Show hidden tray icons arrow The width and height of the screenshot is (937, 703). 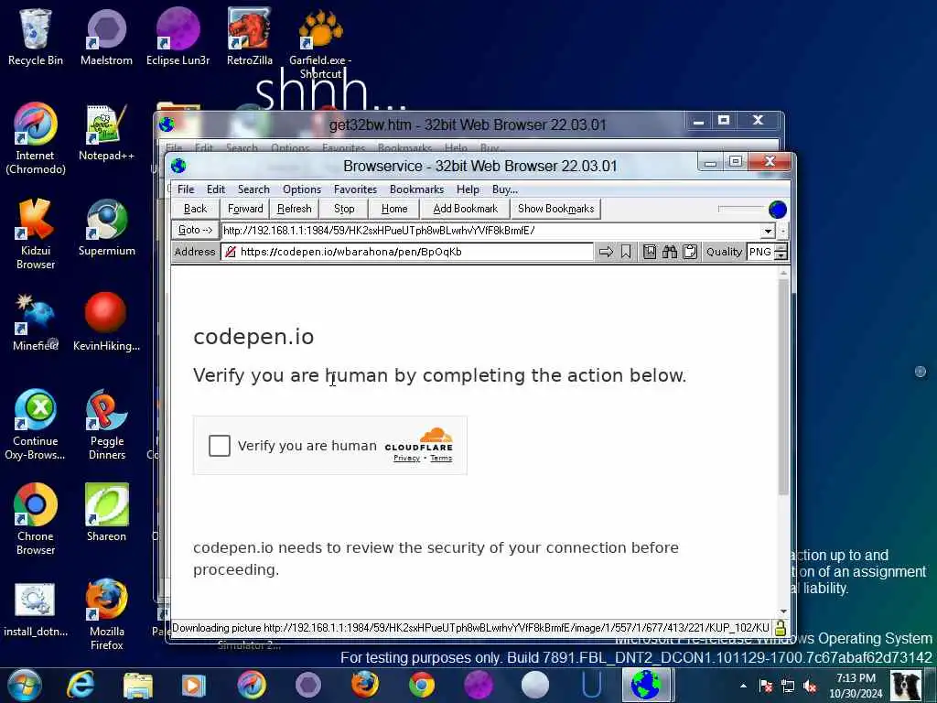click(743, 686)
